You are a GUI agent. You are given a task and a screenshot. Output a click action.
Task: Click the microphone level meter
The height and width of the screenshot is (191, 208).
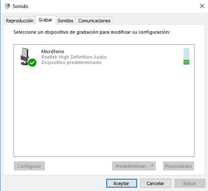click(x=186, y=56)
